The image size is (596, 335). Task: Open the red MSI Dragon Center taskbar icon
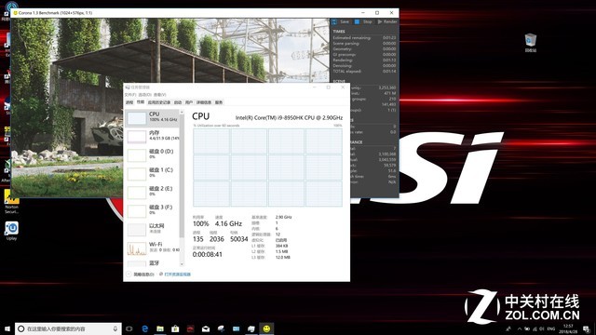tap(190, 328)
